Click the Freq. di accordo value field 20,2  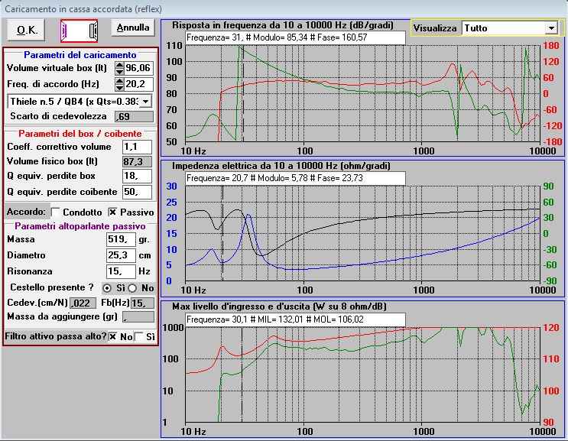point(138,84)
